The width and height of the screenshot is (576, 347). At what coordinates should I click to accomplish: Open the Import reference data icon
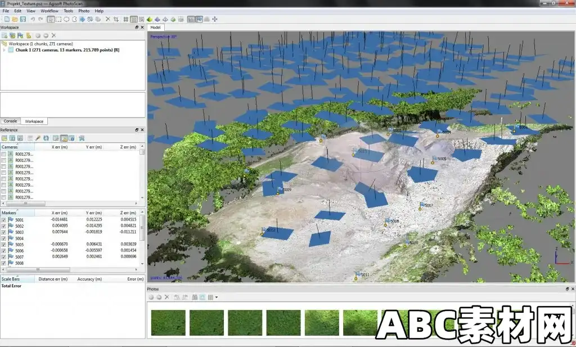4,138
